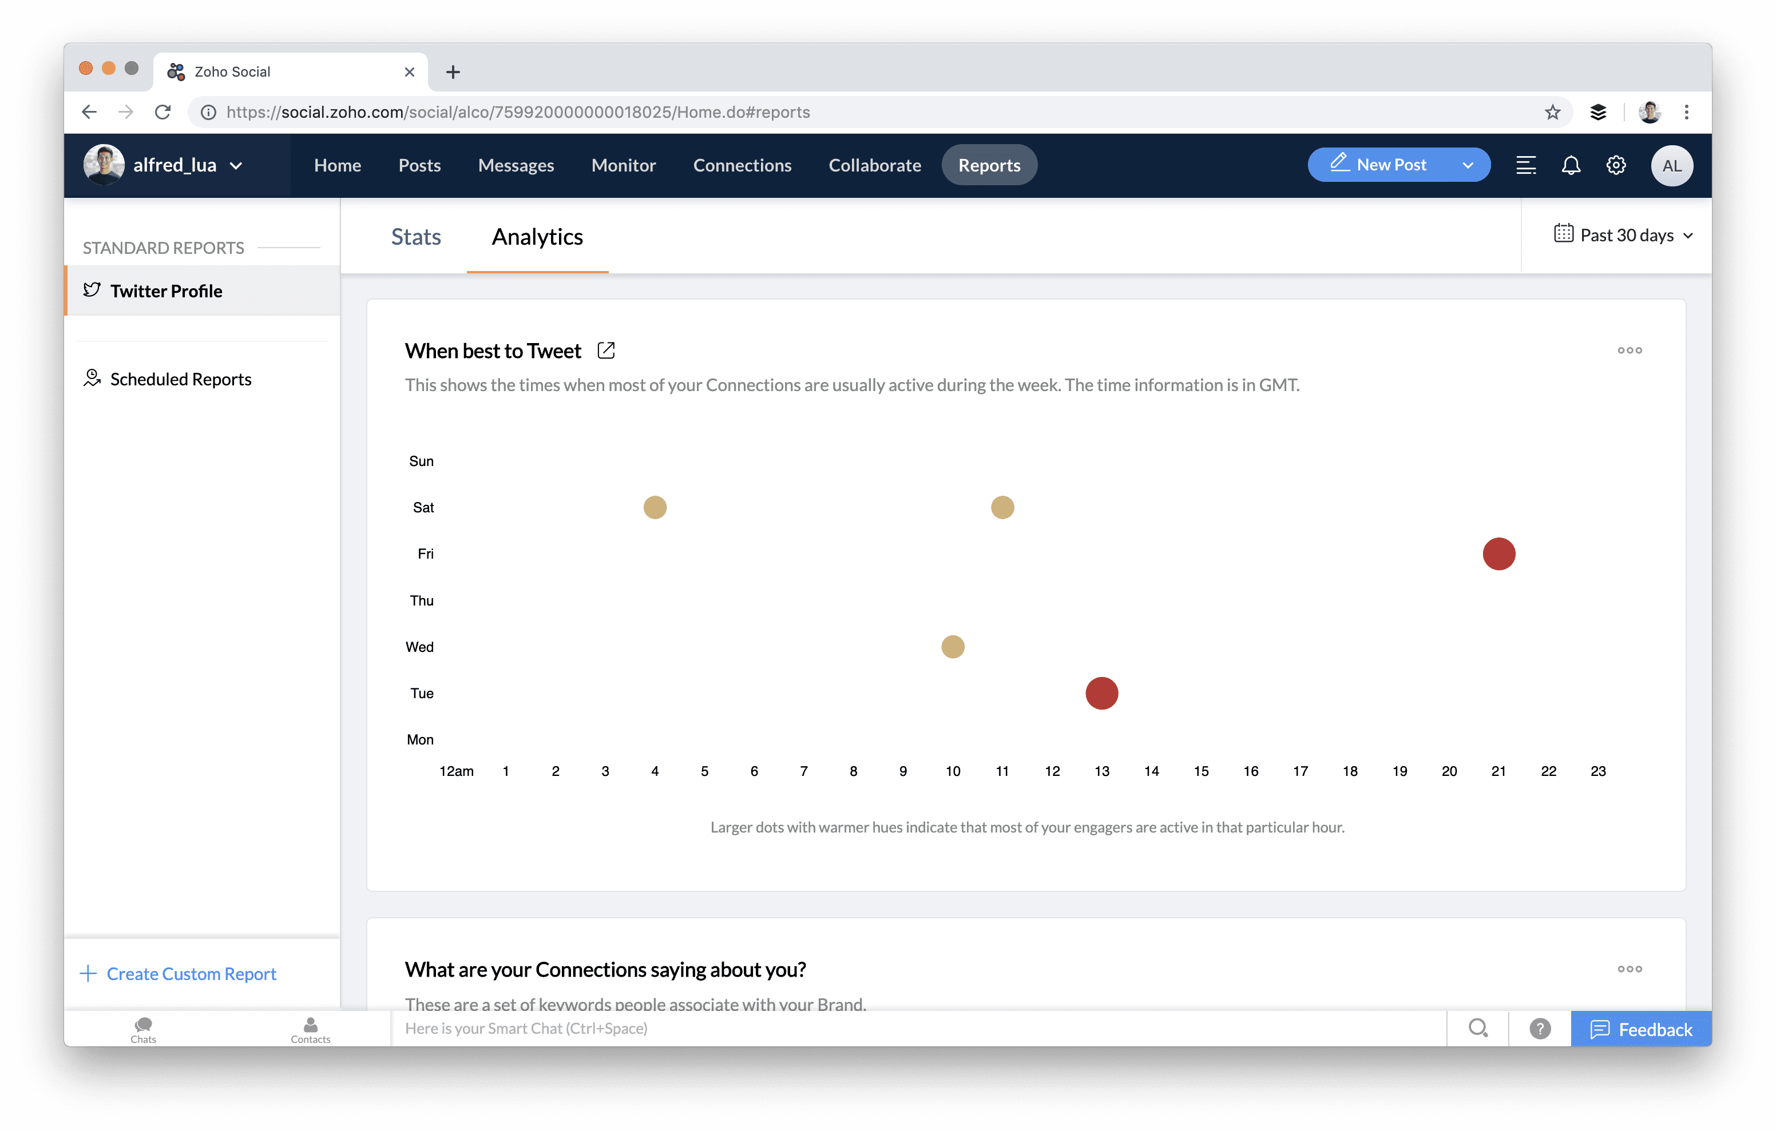This screenshot has width=1776, height=1131.
Task: Click the Create Custom Report link
Action: tap(192, 972)
